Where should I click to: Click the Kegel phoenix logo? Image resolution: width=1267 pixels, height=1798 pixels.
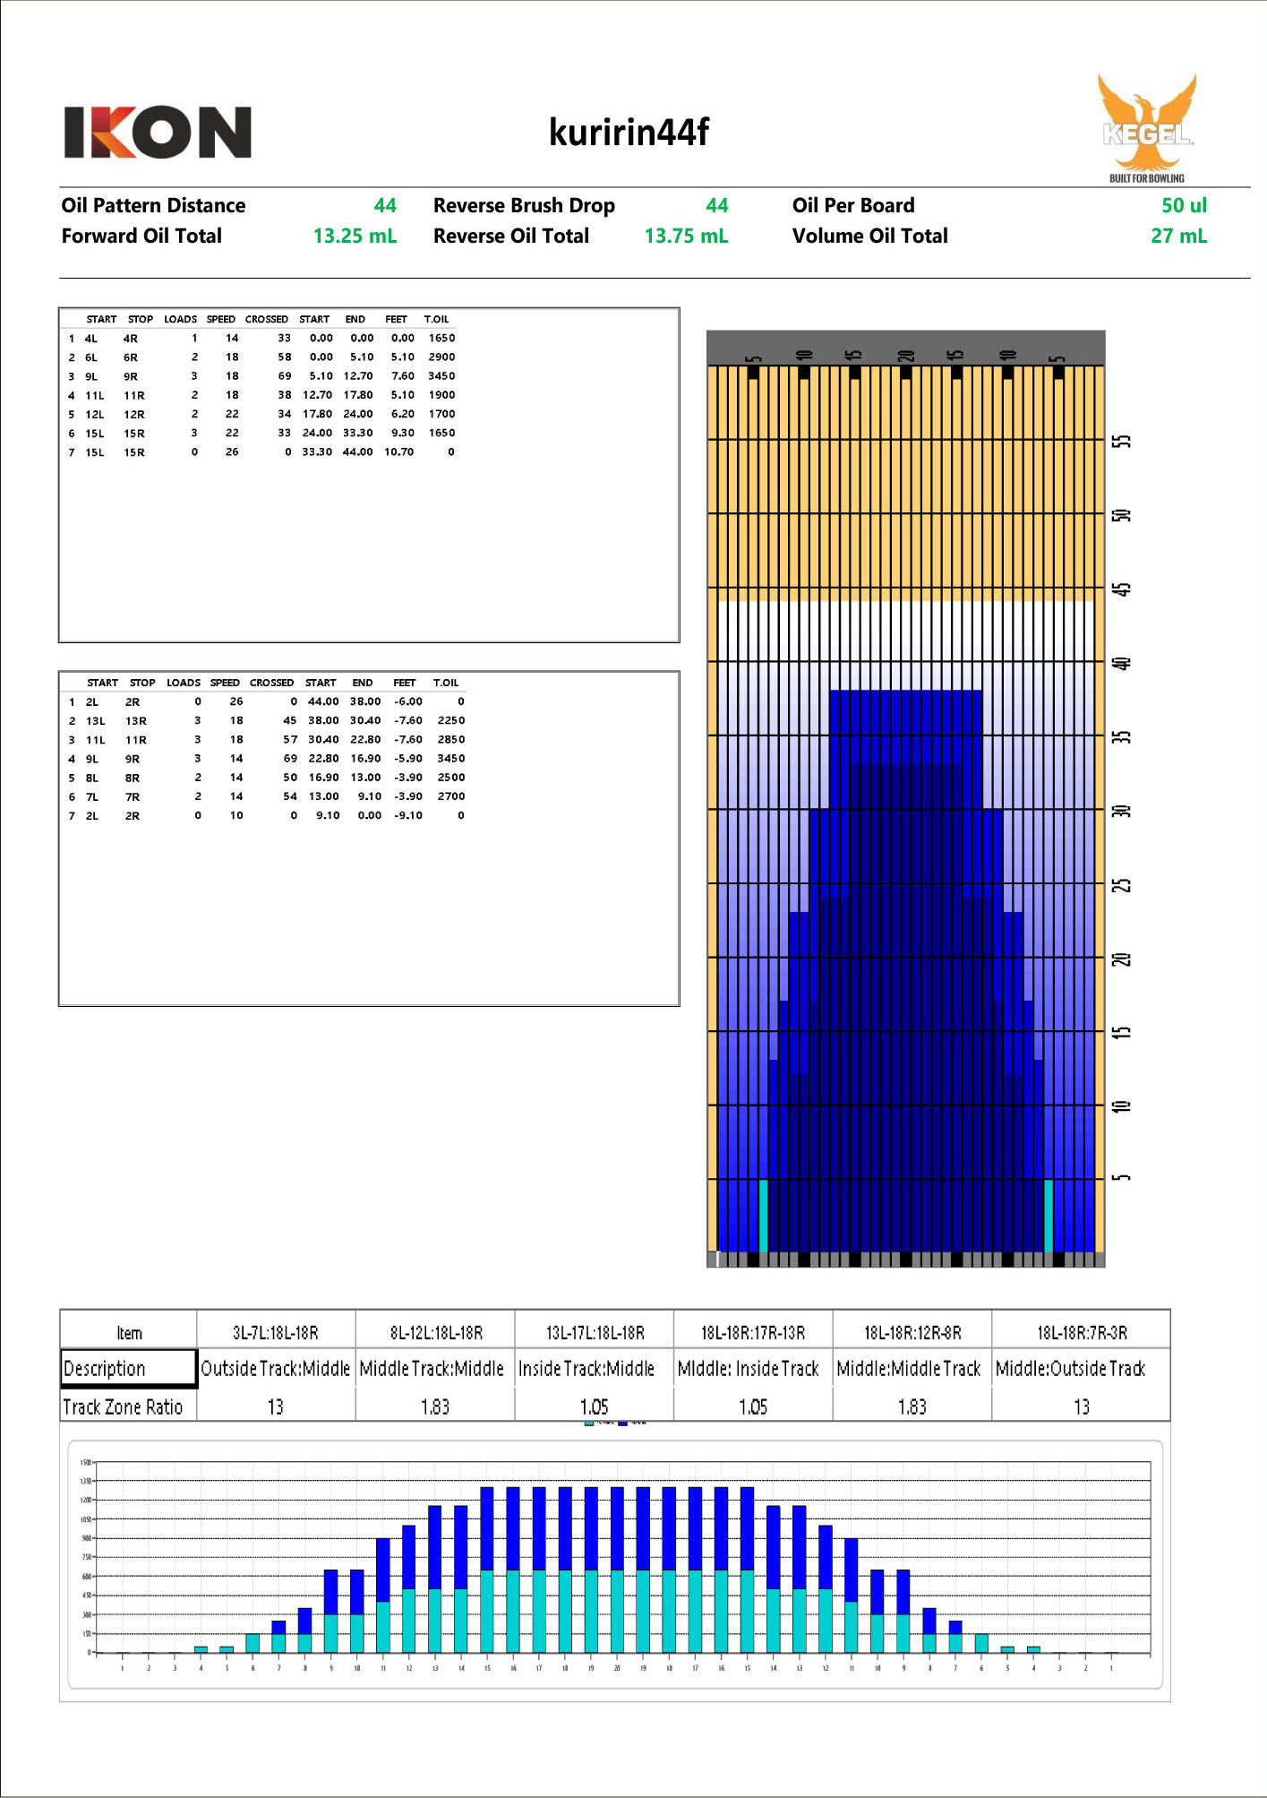pyautogui.click(x=1147, y=125)
